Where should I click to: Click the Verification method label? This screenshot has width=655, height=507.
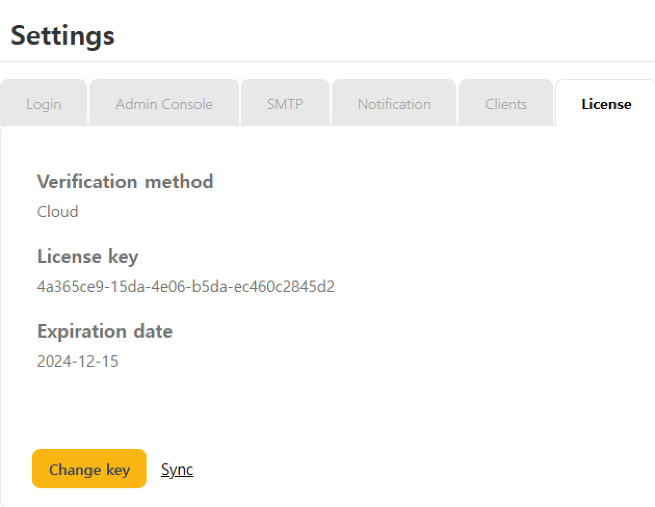tap(125, 181)
